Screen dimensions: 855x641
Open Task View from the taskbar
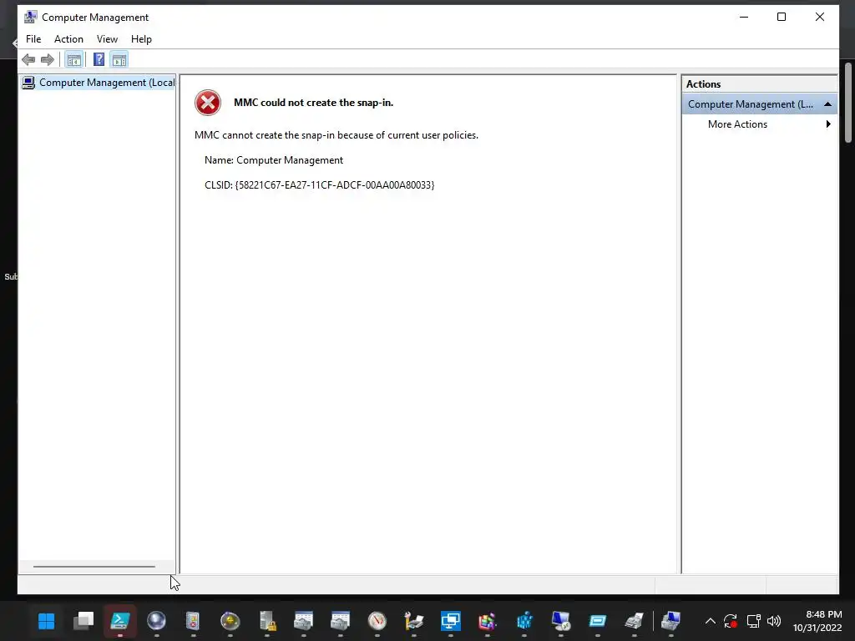click(83, 621)
